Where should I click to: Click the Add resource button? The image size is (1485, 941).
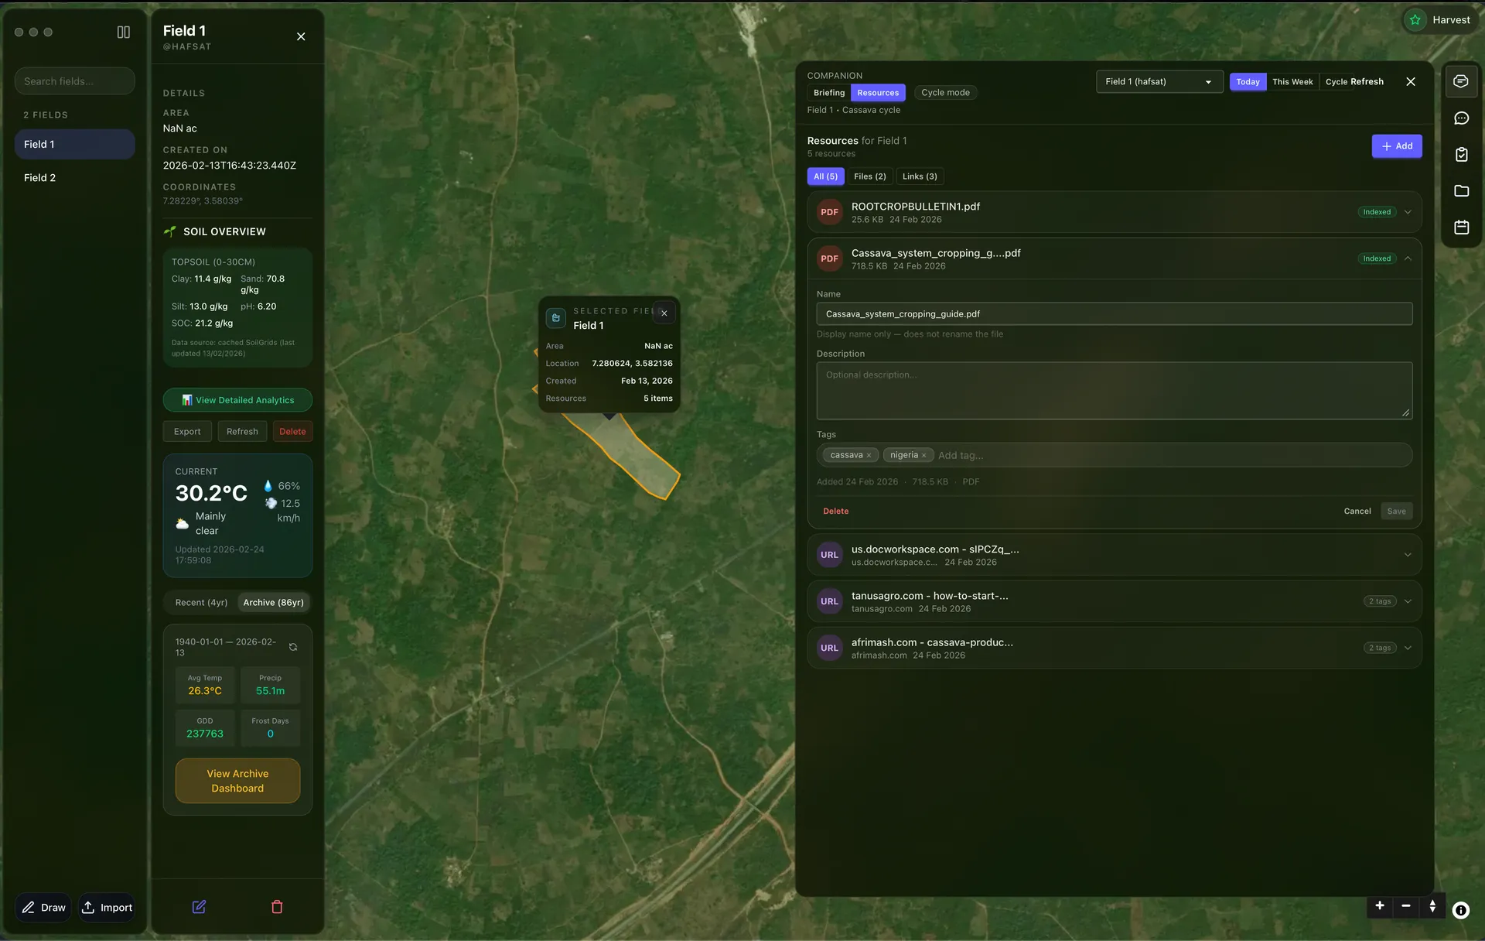click(1396, 146)
